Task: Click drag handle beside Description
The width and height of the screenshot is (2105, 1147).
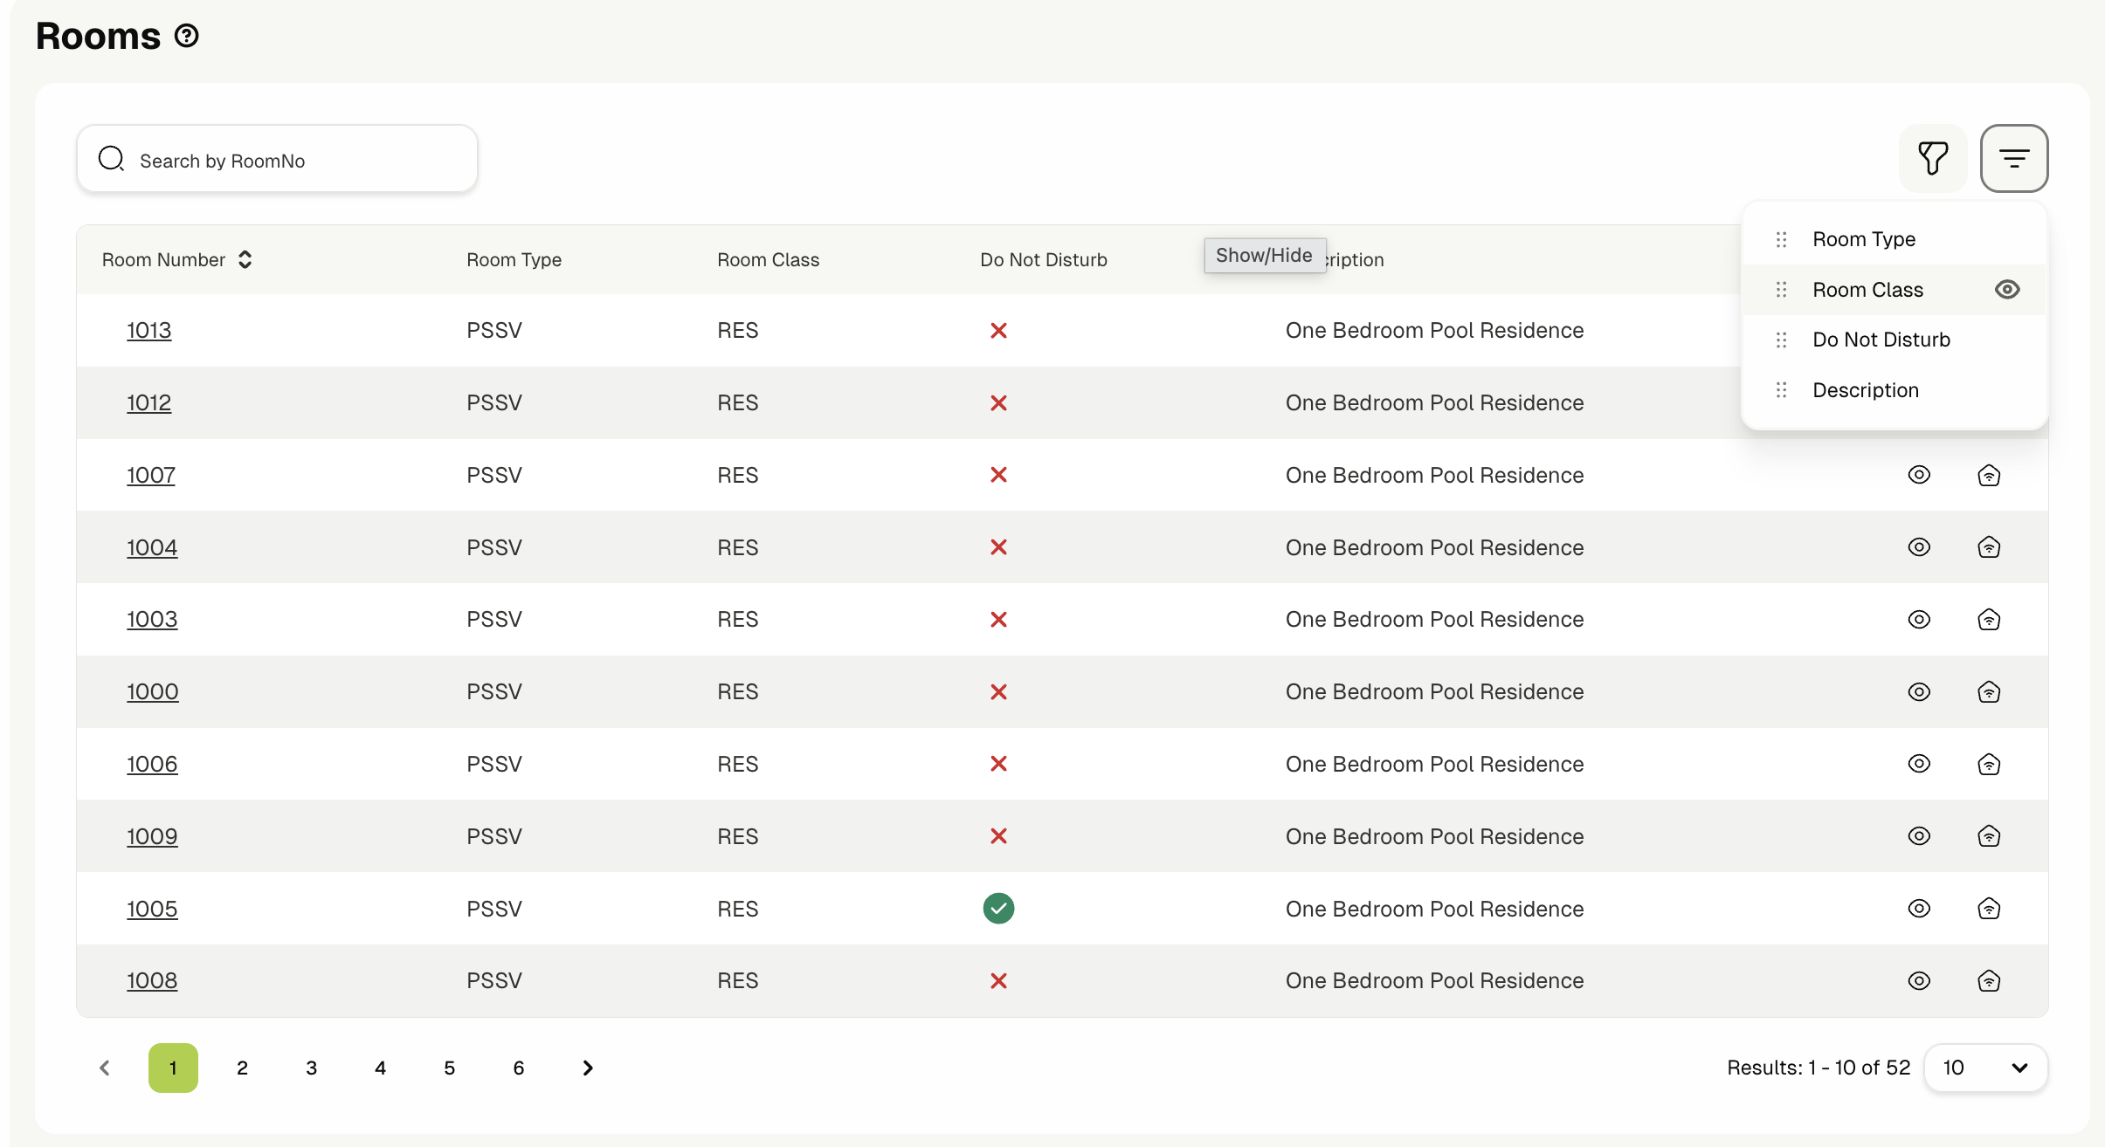Action: [x=1781, y=390]
